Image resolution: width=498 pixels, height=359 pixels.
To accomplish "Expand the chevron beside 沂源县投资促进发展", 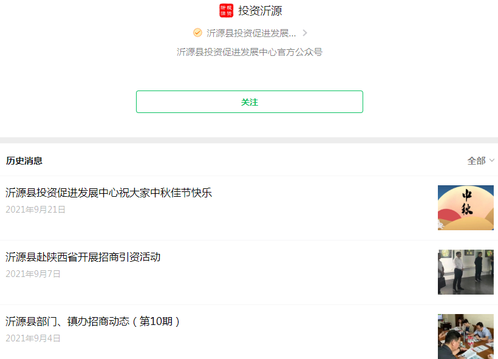I will pyautogui.click(x=305, y=33).
